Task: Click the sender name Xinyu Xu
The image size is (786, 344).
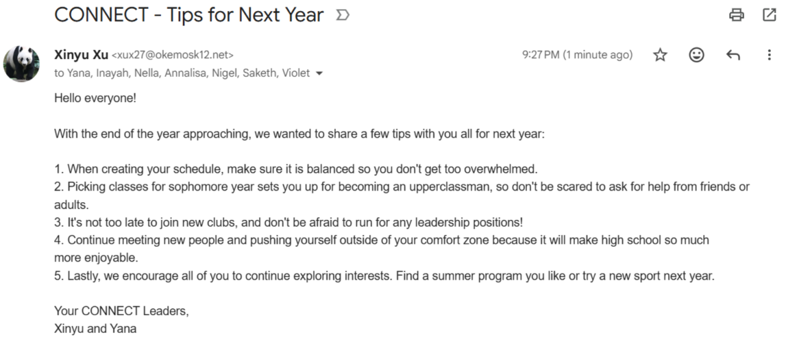Action: [x=81, y=55]
